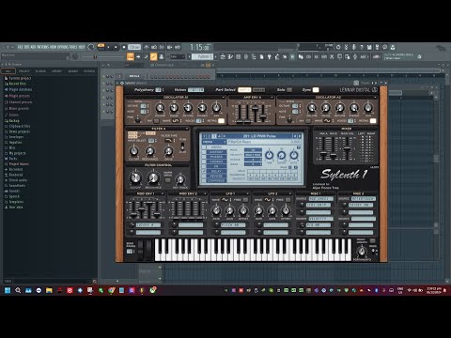Select Sylenth1 Part B

(258, 90)
